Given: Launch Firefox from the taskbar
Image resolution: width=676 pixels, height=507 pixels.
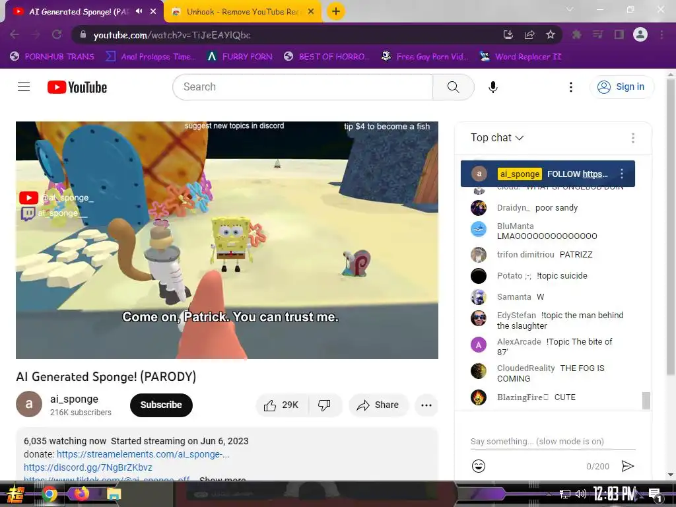Looking at the screenshot, I should pyautogui.click(x=81, y=493).
